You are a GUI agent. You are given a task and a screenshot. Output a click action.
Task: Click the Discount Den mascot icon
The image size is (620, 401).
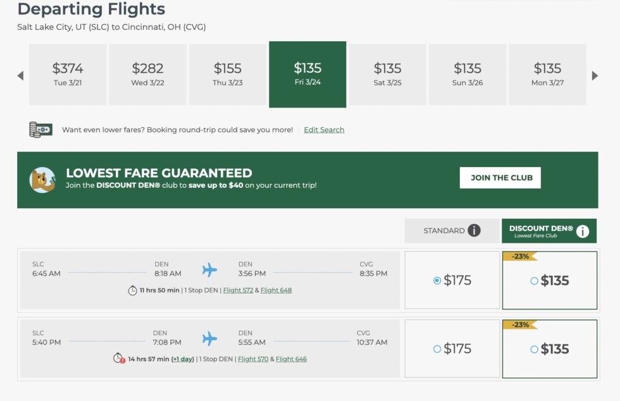coord(40,178)
